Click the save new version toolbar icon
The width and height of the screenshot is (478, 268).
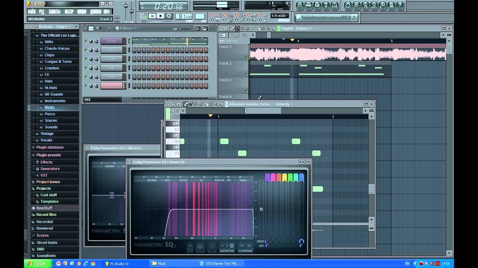(357, 5)
